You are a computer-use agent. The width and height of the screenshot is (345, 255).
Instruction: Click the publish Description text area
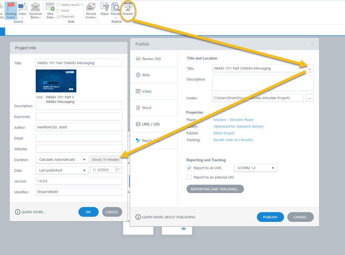[x=263, y=83]
